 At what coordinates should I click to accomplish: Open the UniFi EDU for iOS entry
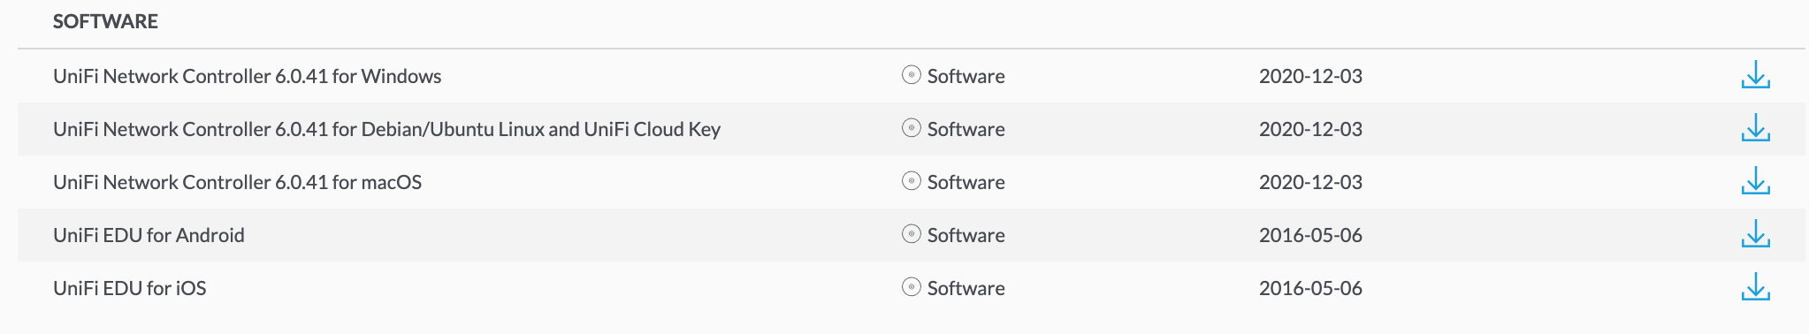[x=130, y=288]
